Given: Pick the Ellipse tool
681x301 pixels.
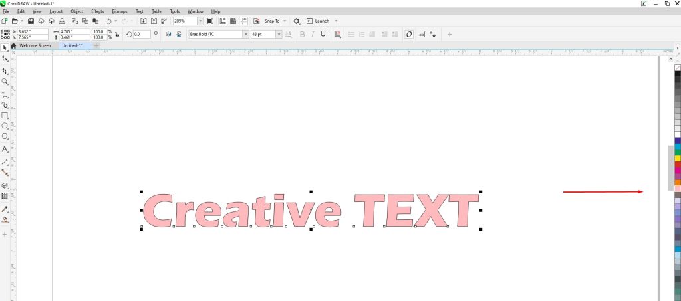Looking at the screenshot, I should click(x=5, y=126).
